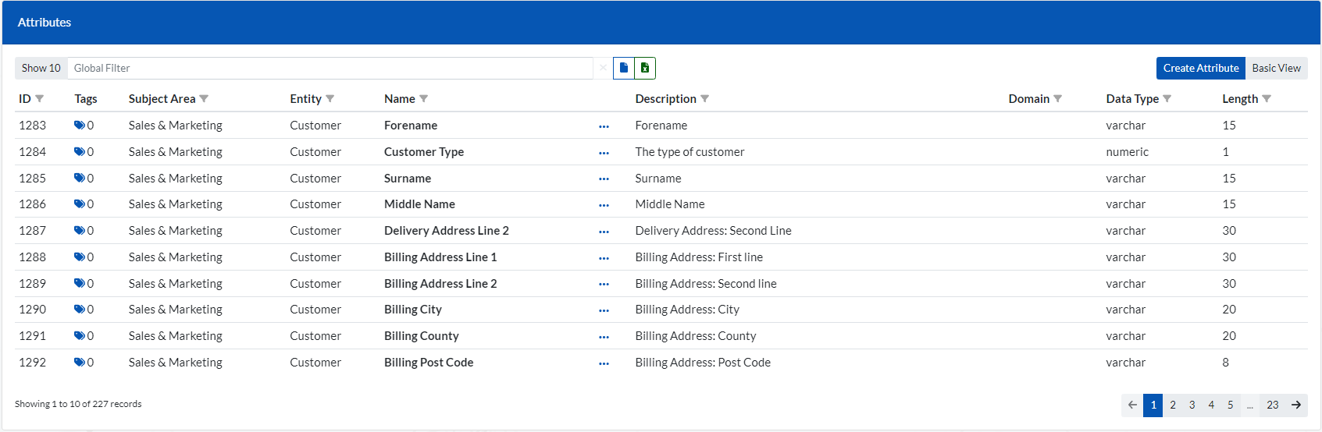Open the three-dot menu for Billing City
Viewport: 1322px width, 432px height.
coord(604,310)
